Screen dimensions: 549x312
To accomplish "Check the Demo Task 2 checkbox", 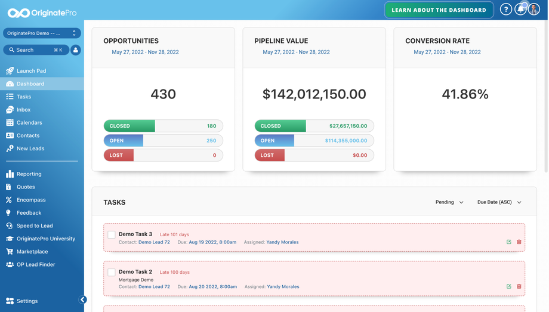I will click(x=112, y=272).
